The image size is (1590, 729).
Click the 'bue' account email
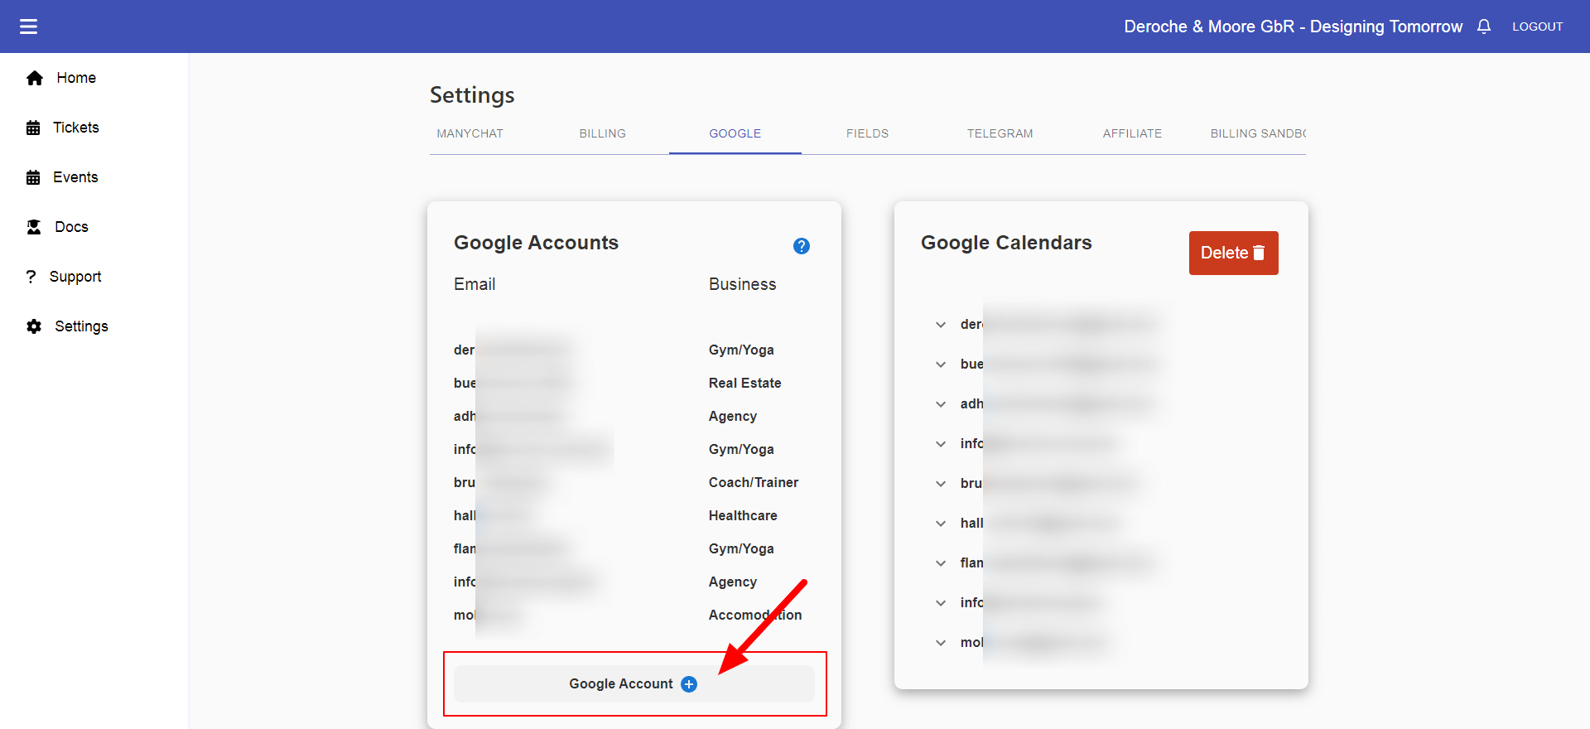513,383
